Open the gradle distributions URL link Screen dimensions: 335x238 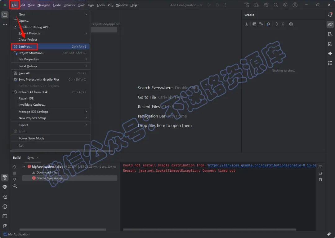point(262,165)
